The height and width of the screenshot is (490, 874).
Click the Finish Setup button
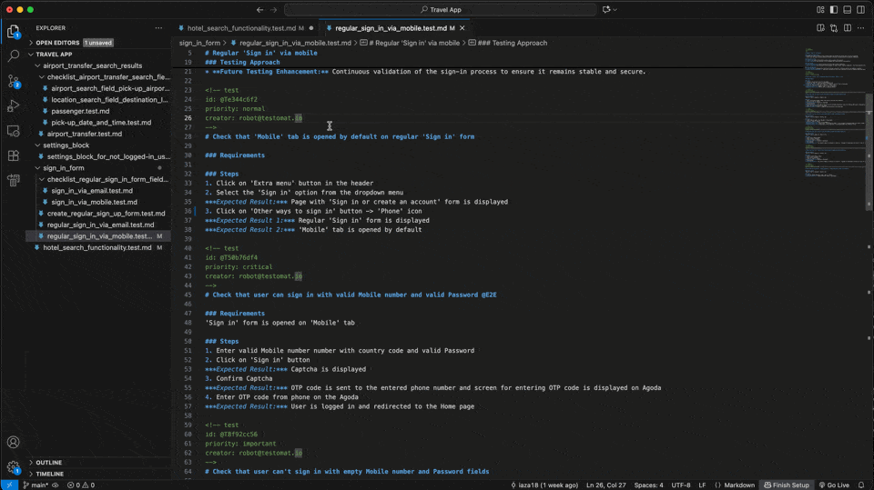tap(786, 485)
